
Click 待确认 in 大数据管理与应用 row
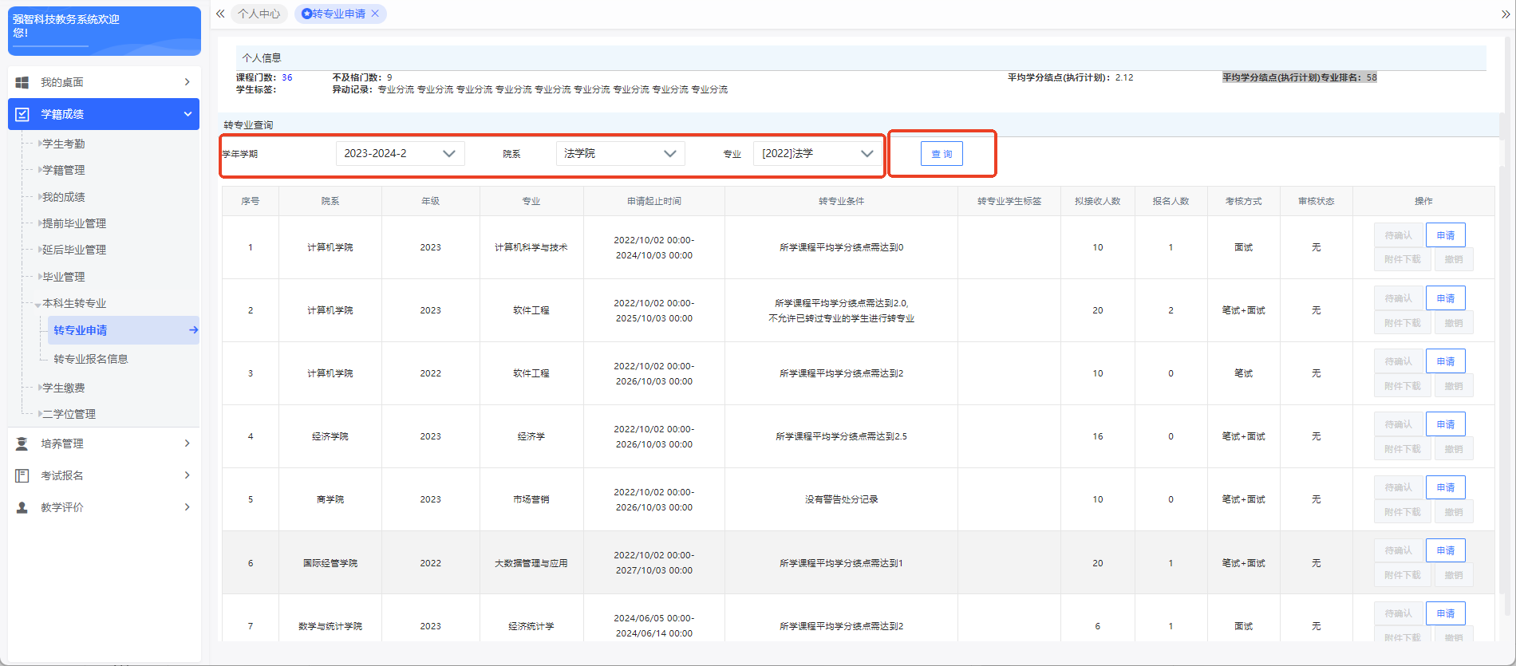point(1398,550)
